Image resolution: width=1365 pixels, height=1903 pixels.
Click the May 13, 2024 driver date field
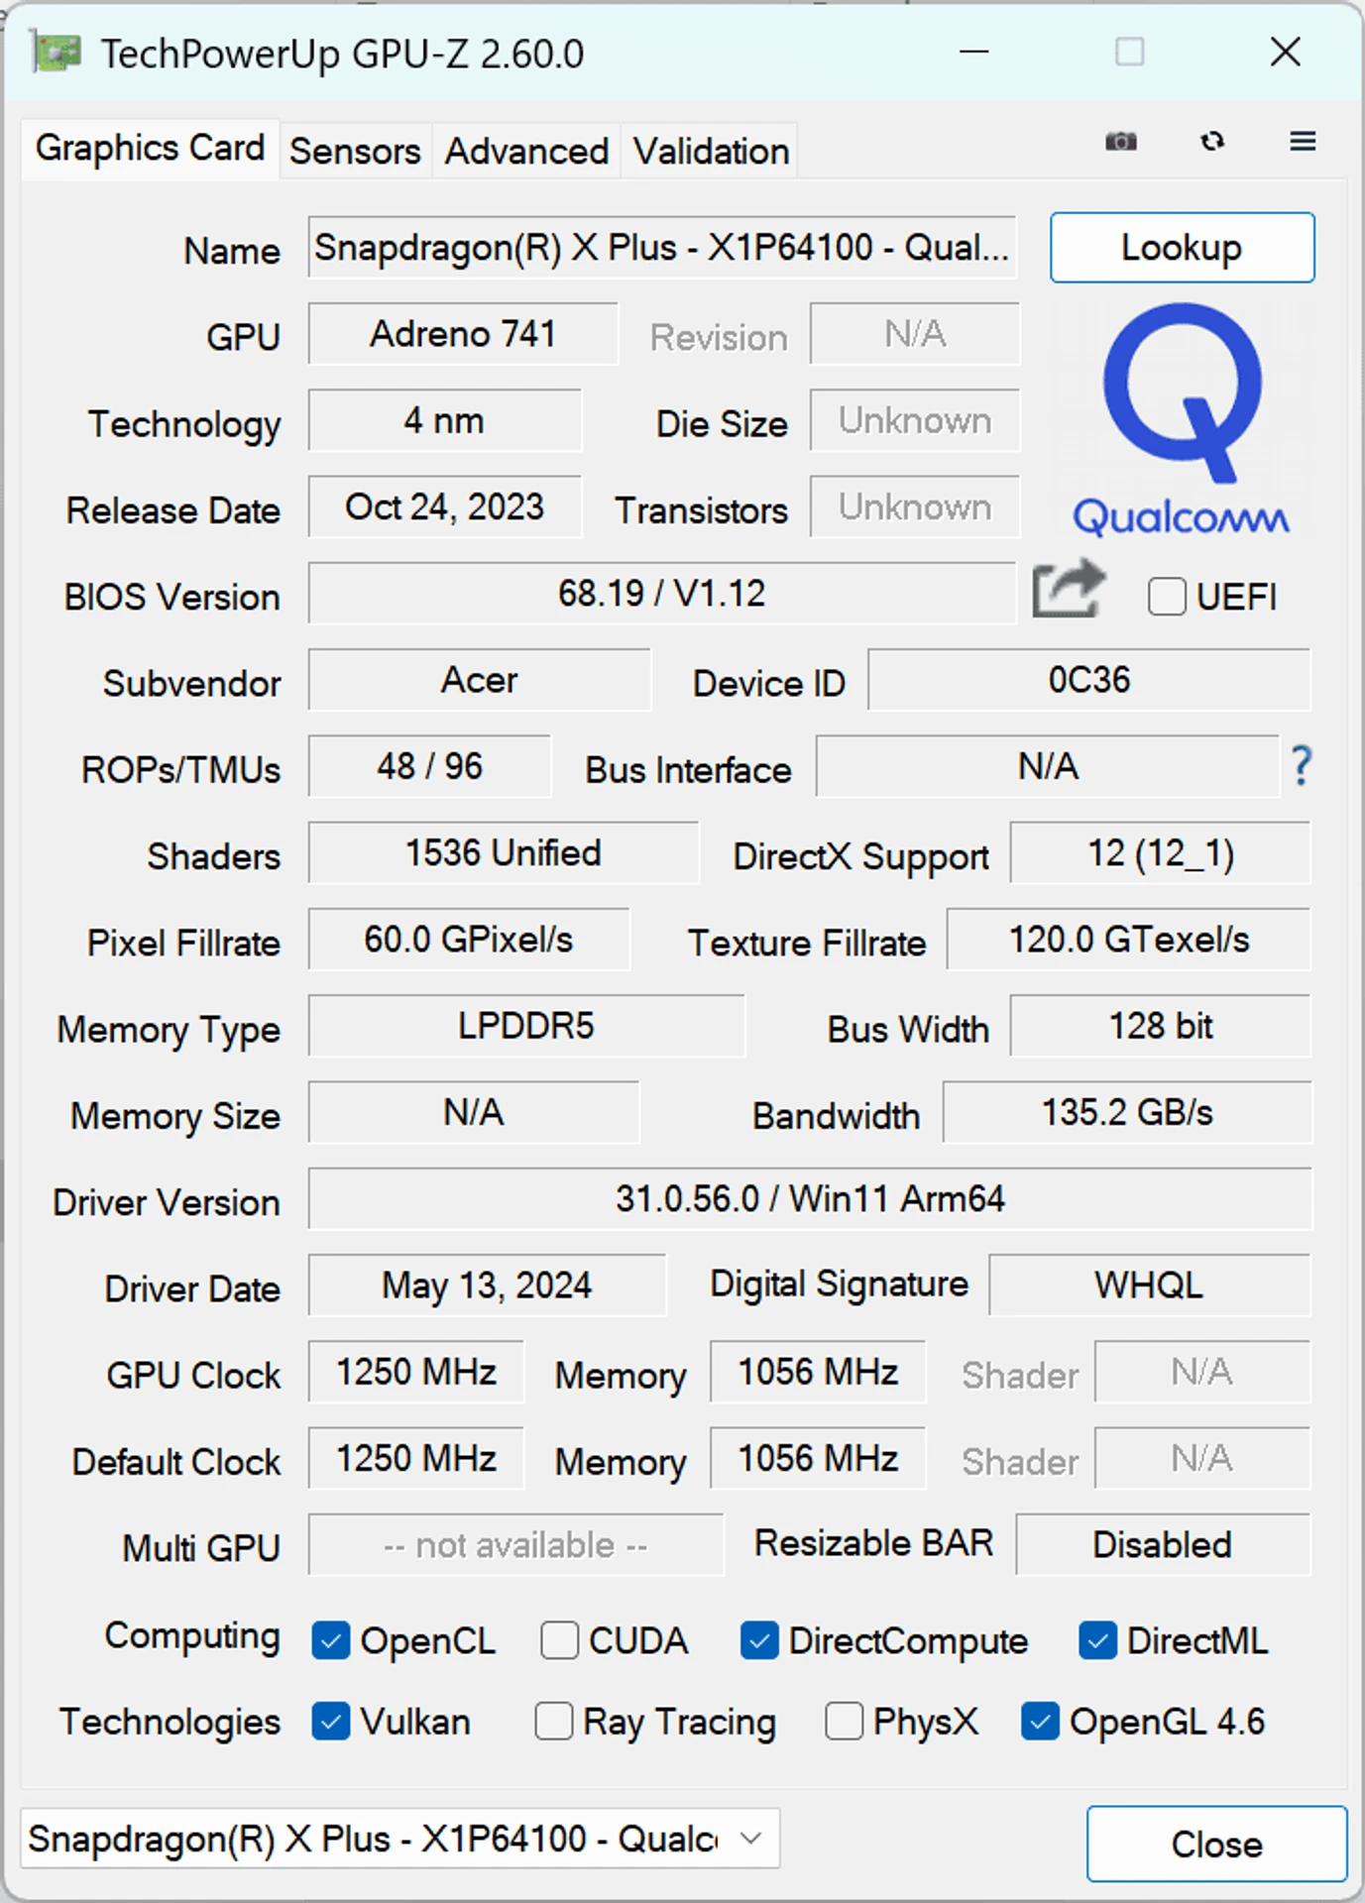tap(487, 1286)
